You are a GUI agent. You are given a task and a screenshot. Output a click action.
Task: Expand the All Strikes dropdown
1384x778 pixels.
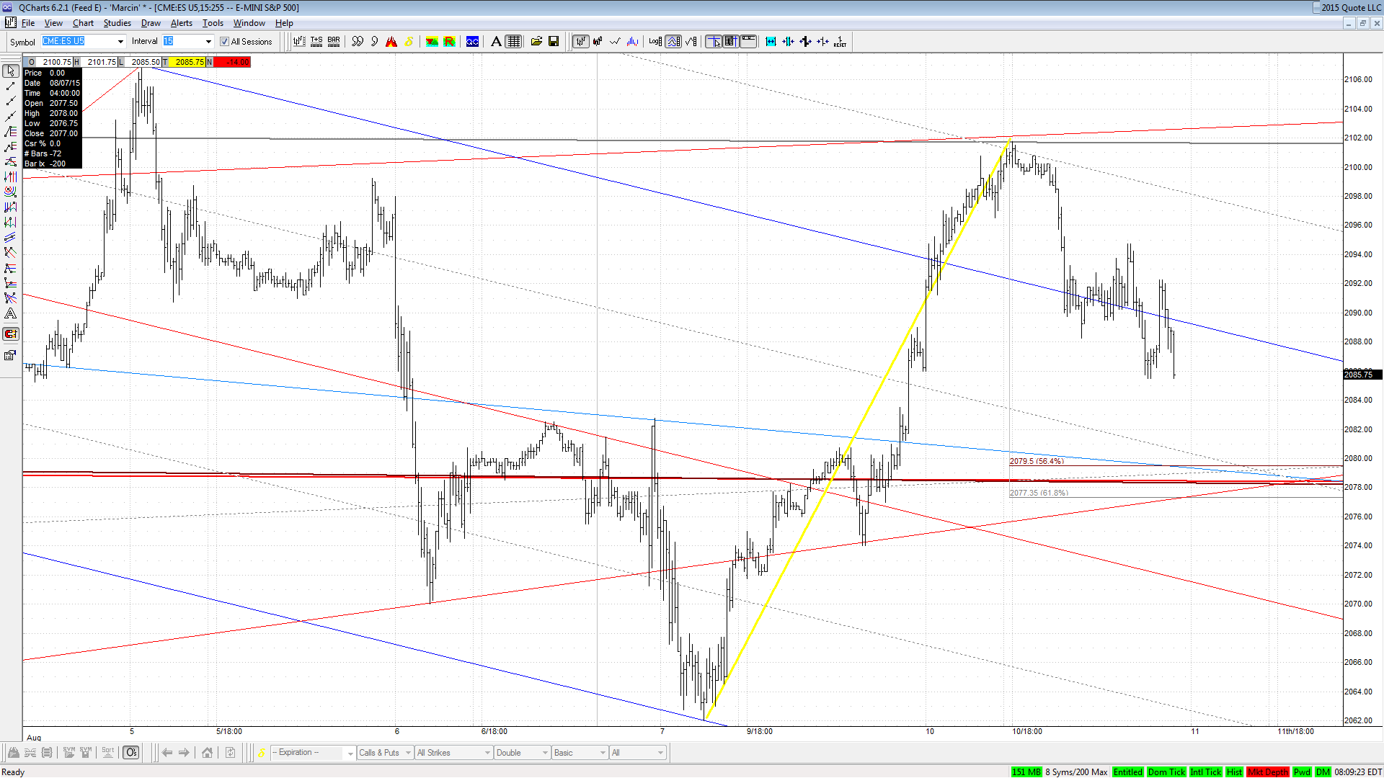click(487, 753)
